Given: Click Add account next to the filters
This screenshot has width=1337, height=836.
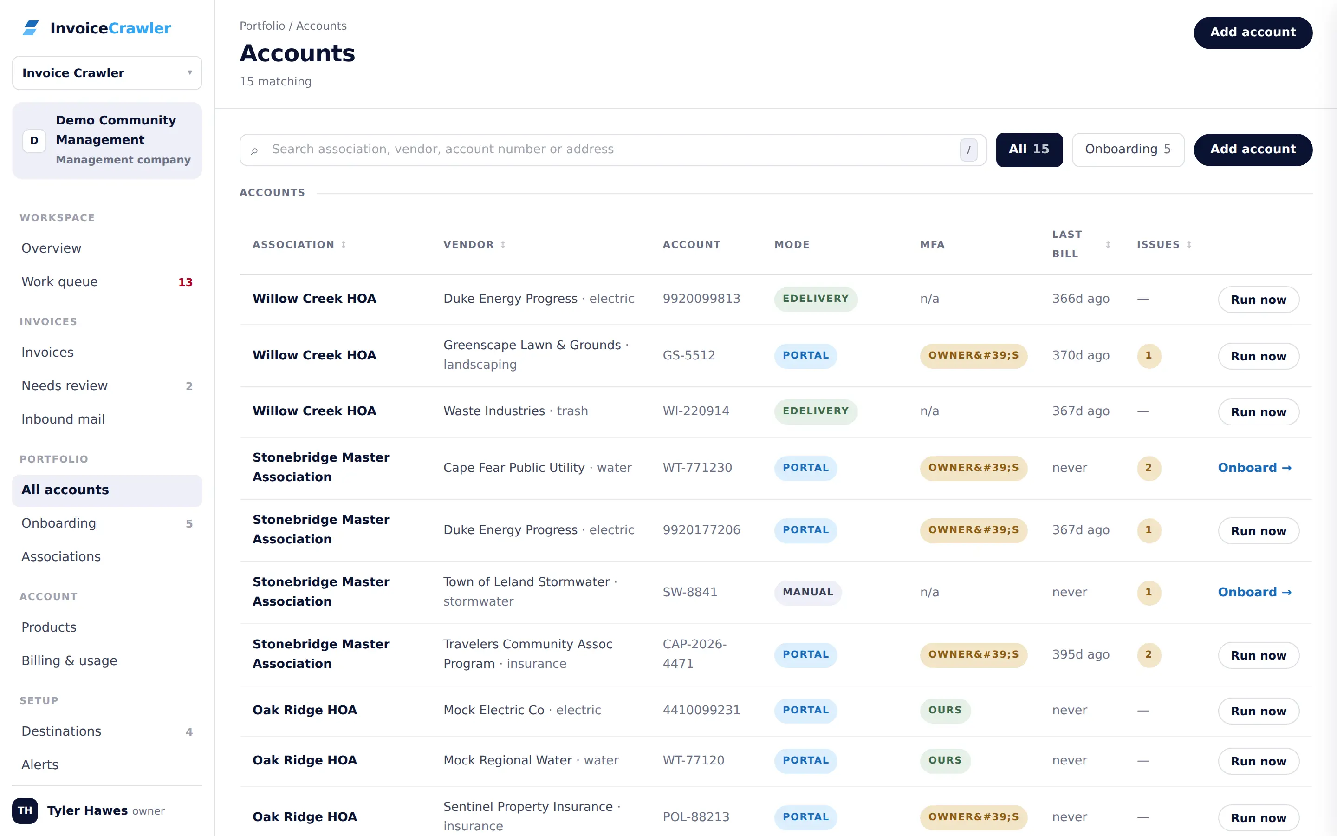Looking at the screenshot, I should point(1253,150).
